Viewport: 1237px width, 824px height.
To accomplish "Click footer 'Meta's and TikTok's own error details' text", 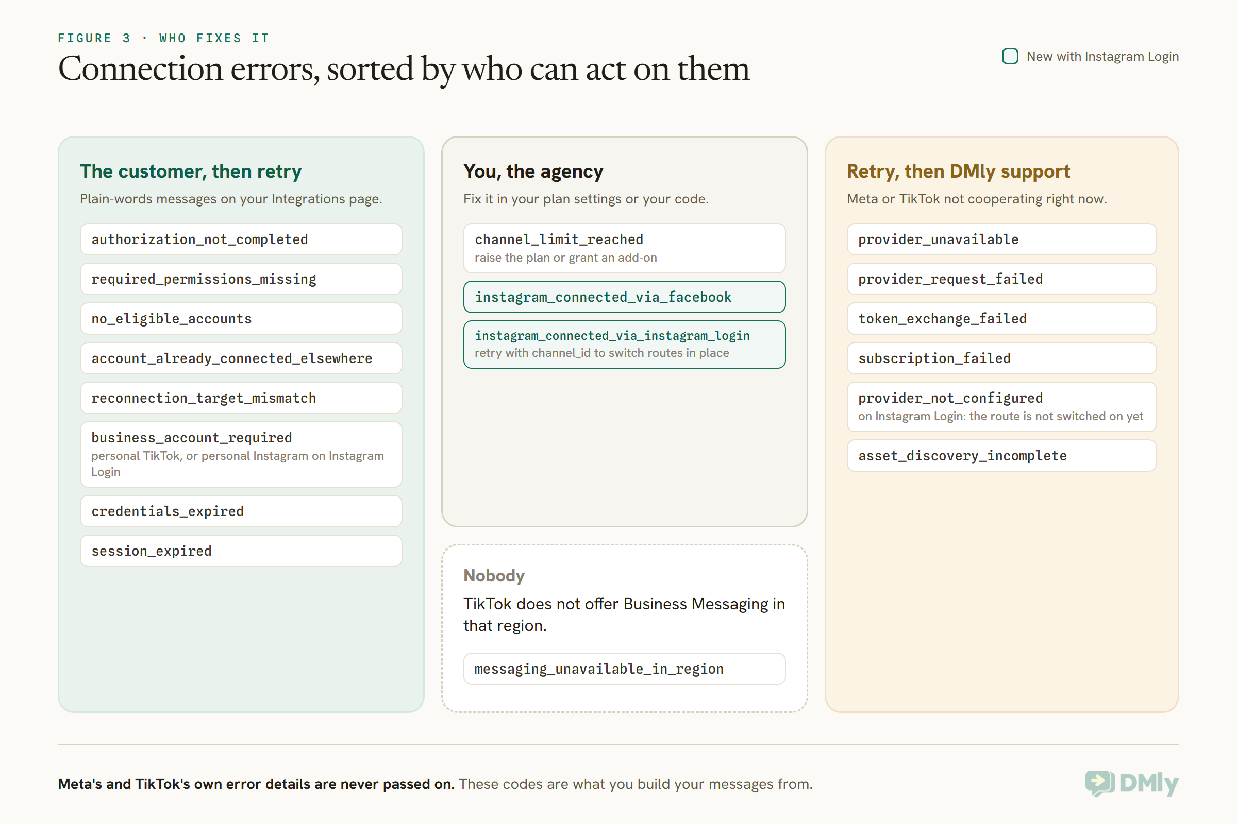I will click(256, 784).
